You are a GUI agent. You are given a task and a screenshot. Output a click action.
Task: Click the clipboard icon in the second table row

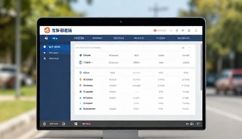point(81,62)
